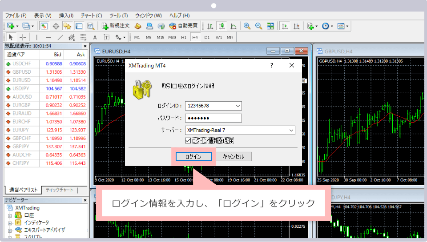Open the Login ID dropdown

pyautogui.click(x=238, y=106)
